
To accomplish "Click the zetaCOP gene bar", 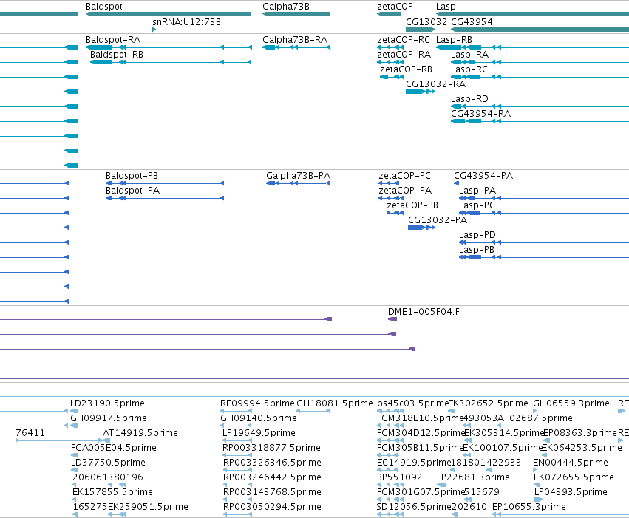I will 389,14.
